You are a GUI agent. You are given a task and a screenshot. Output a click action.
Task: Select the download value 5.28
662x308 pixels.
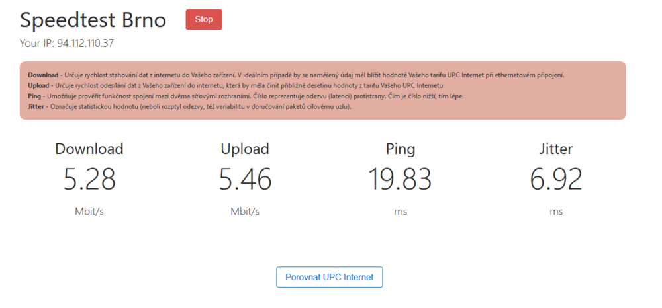89,179
